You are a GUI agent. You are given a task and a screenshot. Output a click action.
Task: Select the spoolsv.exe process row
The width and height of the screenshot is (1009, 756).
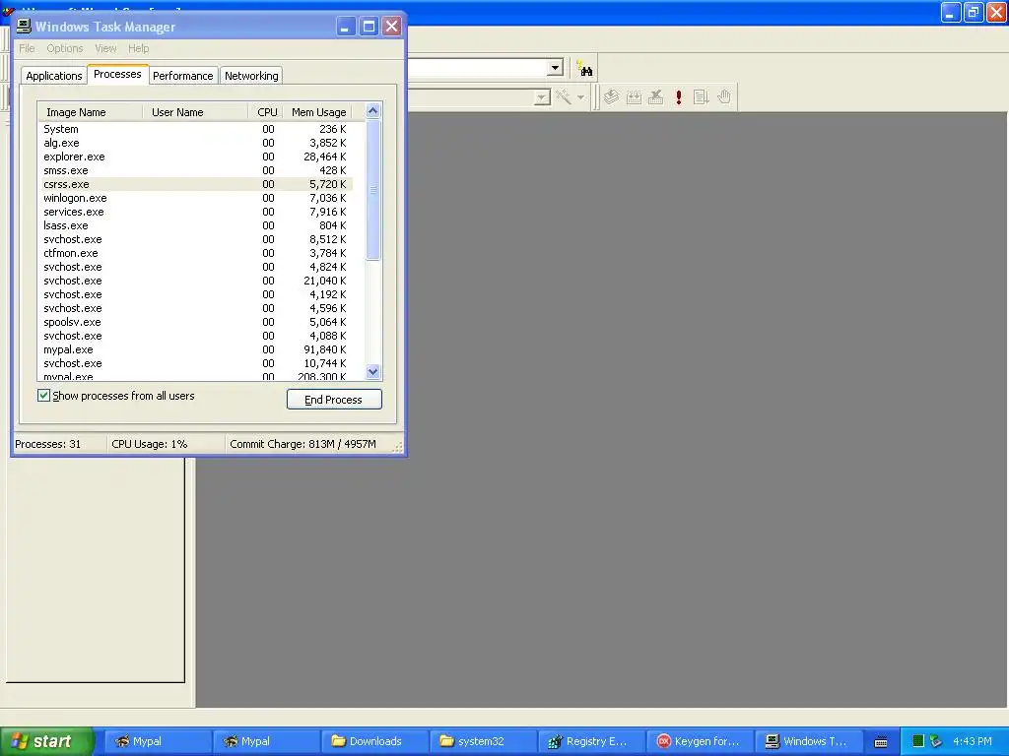click(196, 322)
